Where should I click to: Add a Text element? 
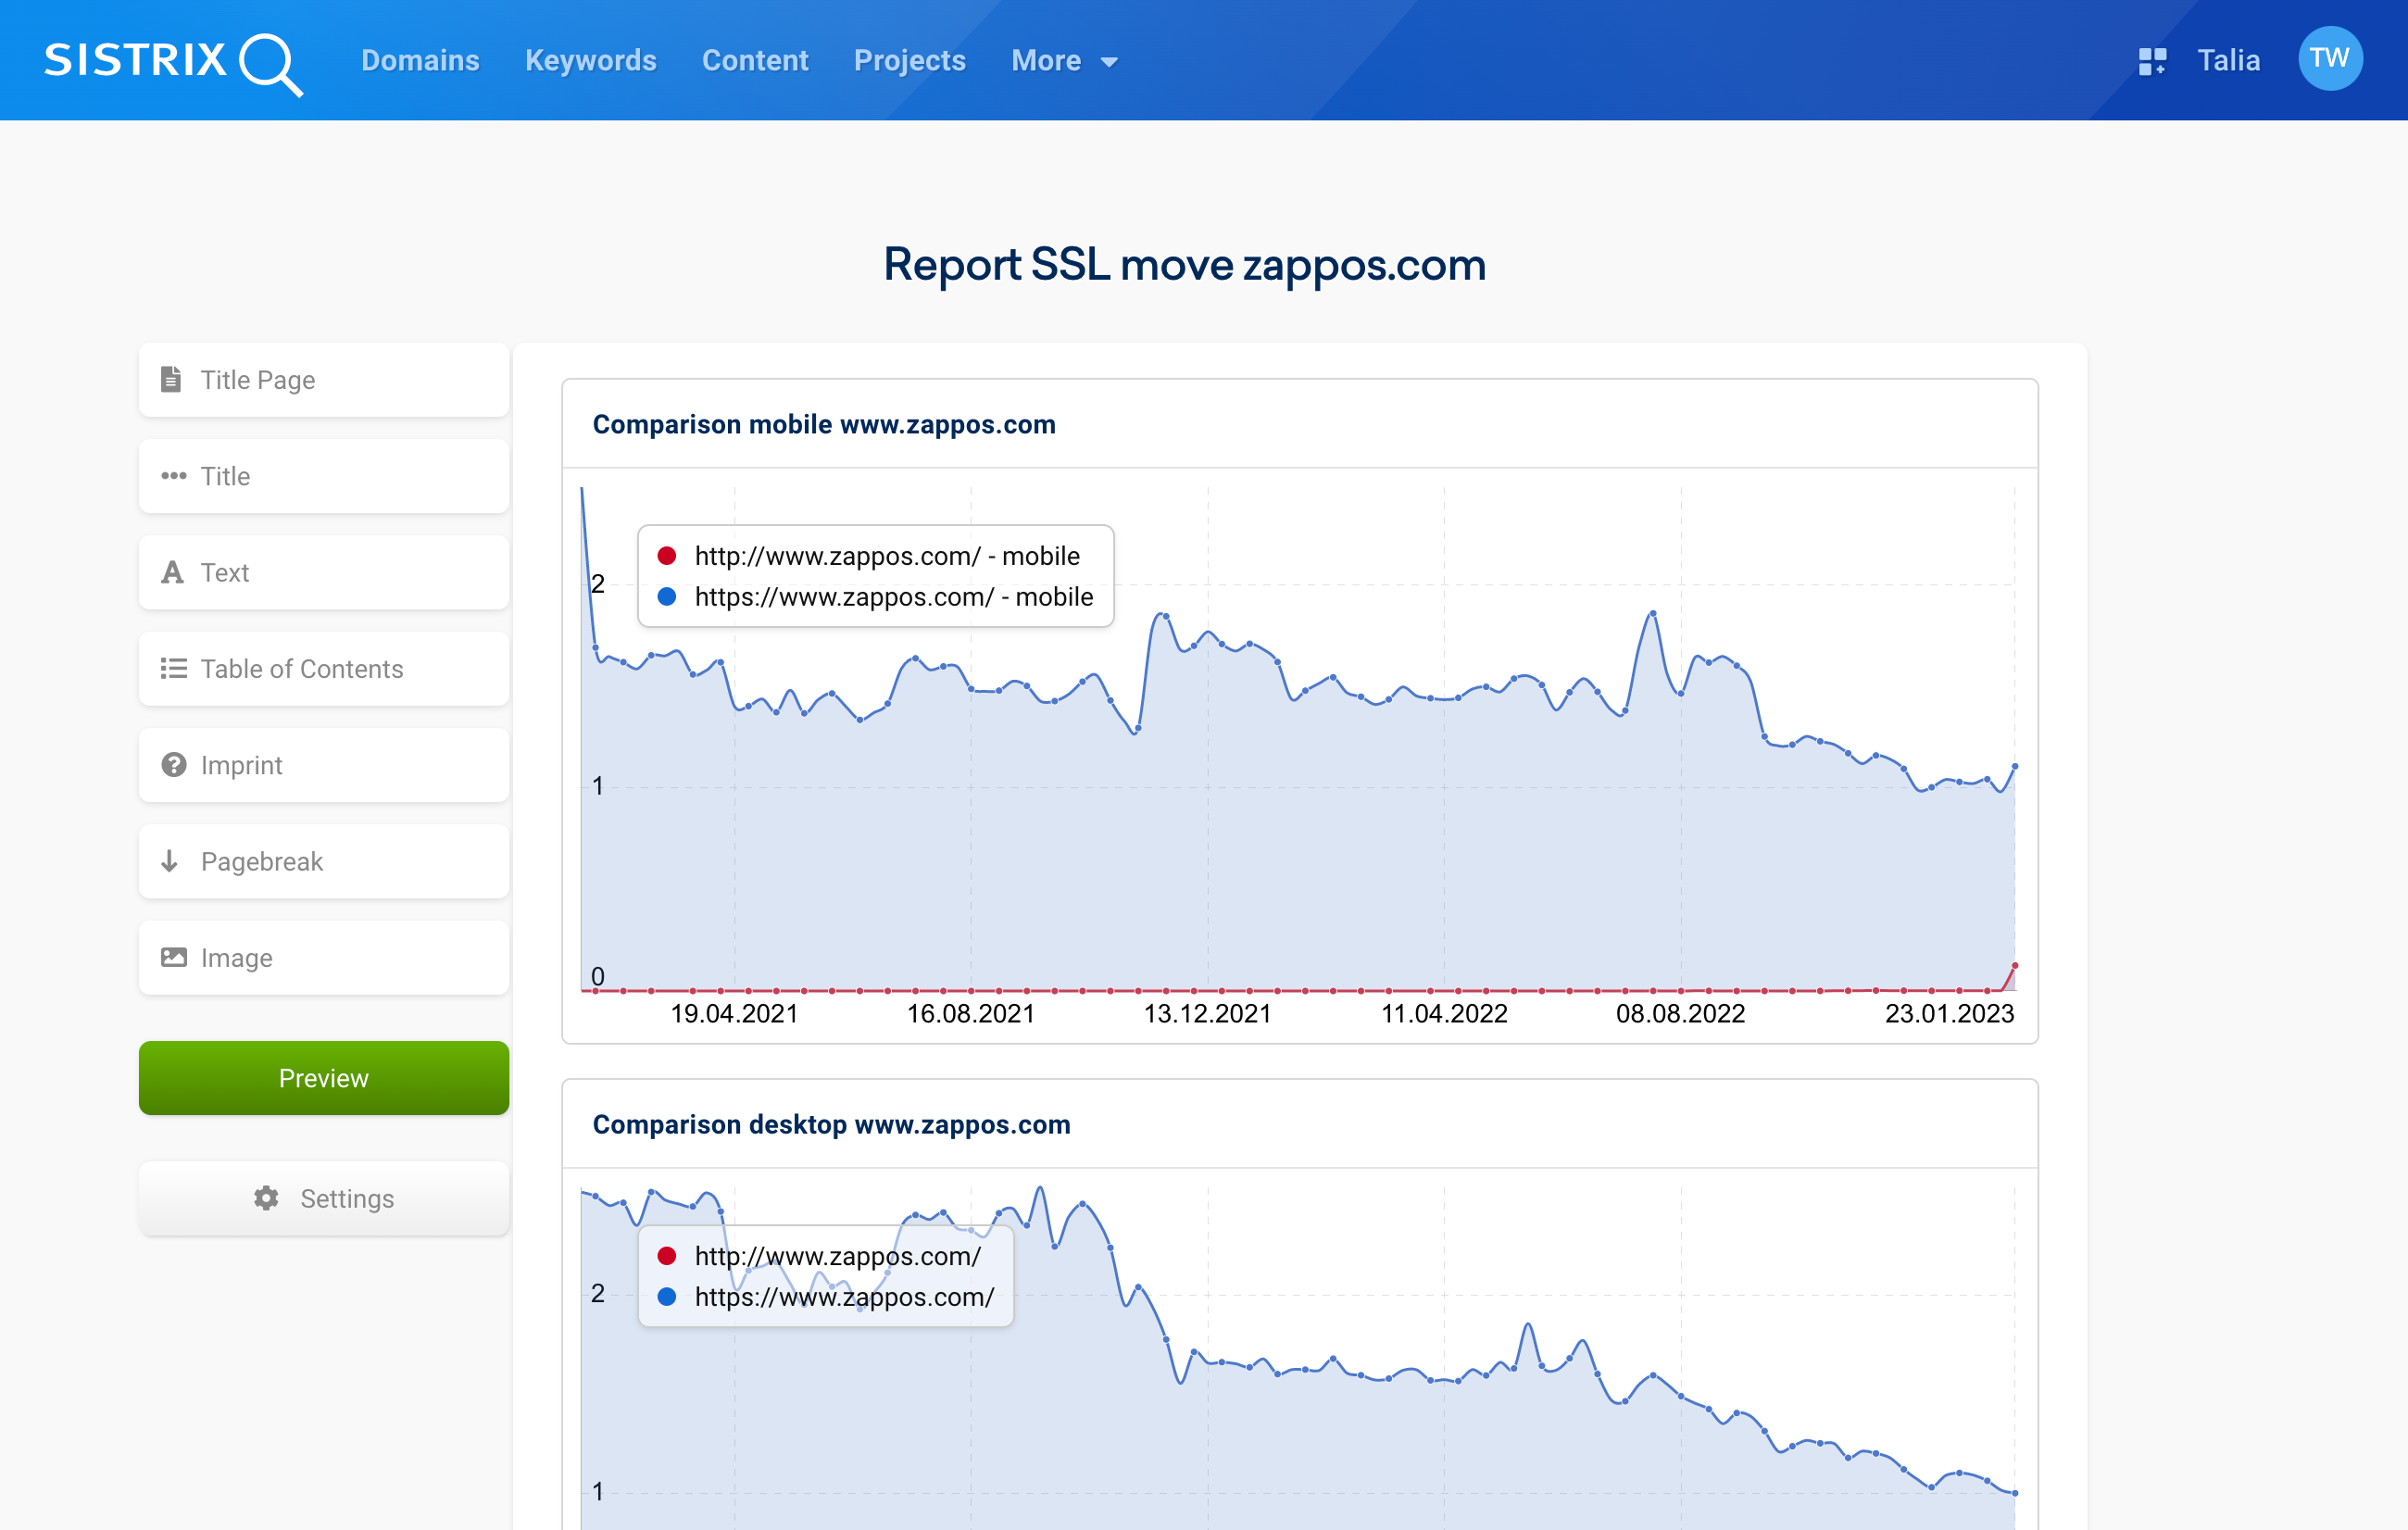point(324,572)
